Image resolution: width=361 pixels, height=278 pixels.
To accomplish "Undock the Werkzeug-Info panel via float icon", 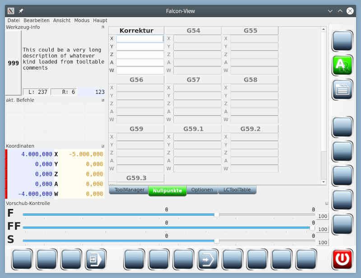I will click(103, 27).
